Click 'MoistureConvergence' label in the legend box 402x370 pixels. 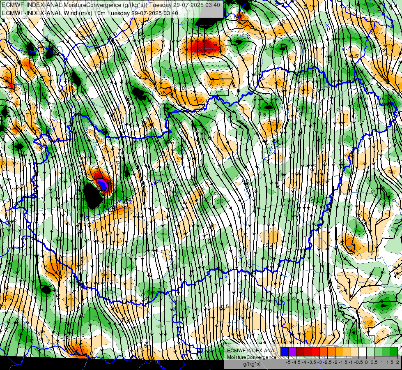[x=252, y=357]
